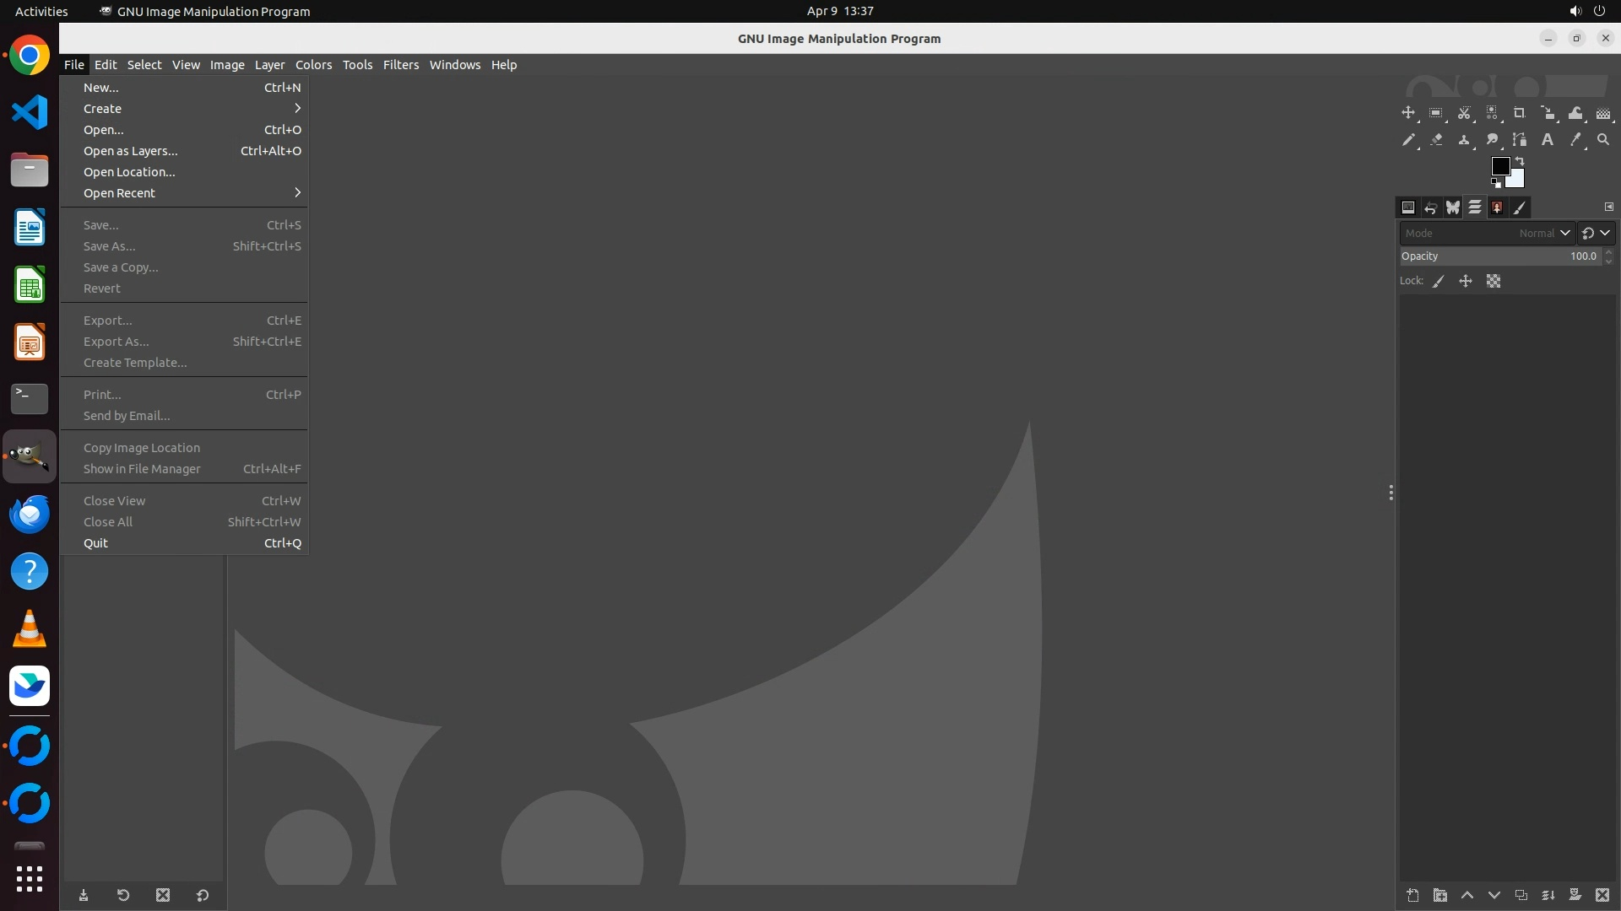Pick the Crop tool
Screen dimensions: 1621x911
point(1520,113)
